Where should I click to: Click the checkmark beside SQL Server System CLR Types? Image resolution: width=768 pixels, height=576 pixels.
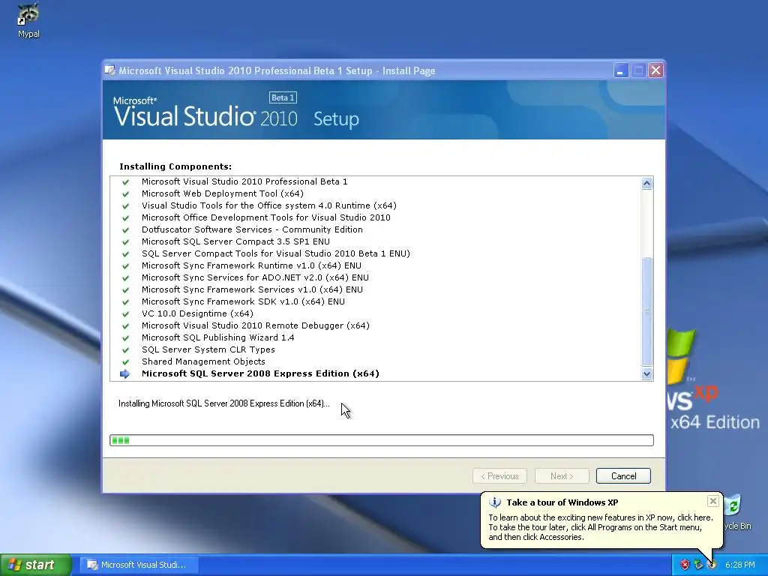tap(125, 349)
